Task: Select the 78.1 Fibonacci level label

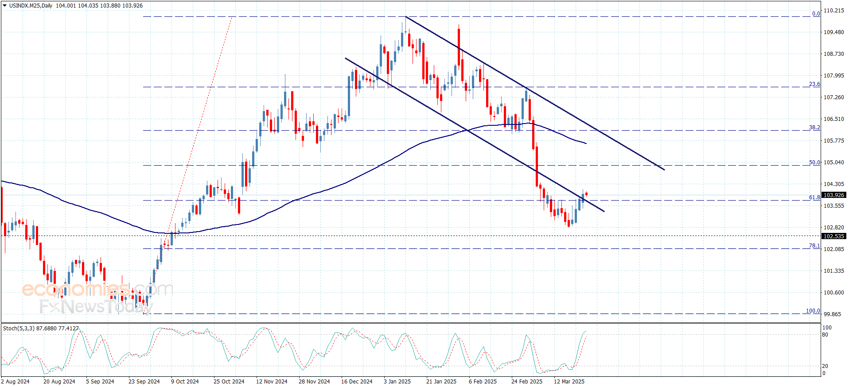Action: coord(814,246)
